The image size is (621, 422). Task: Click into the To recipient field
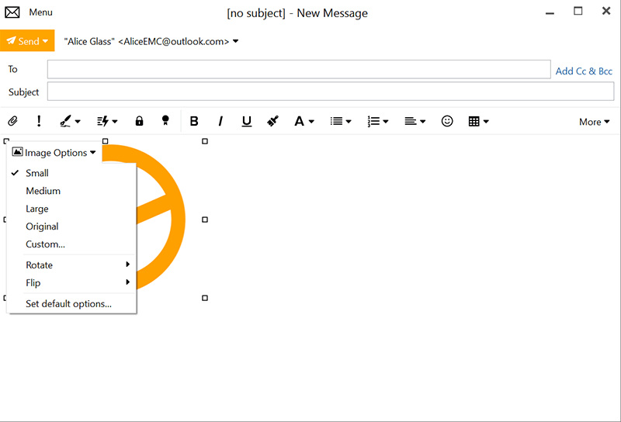click(299, 69)
